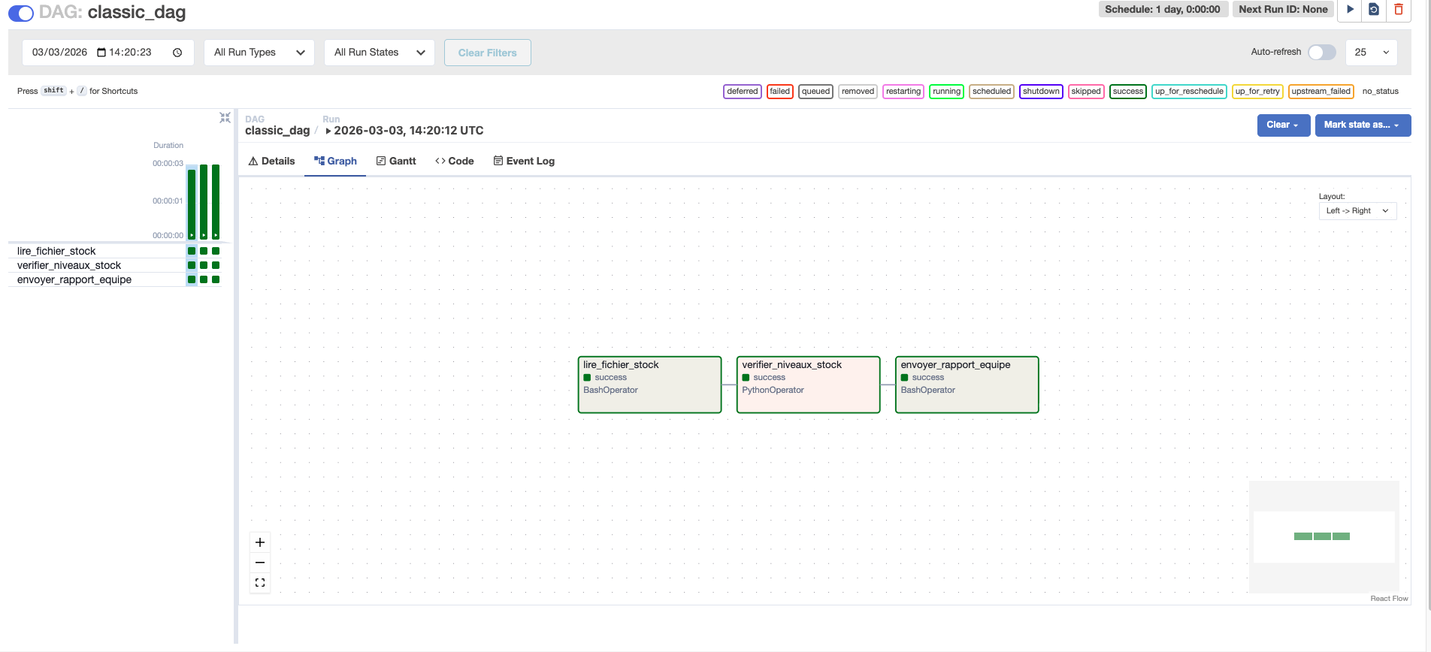
Task: Click envoyer_rapport_equipe square for the middle run
Action: pos(204,279)
